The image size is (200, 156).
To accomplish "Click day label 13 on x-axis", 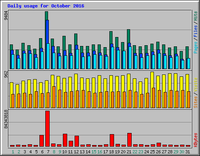I will 82,152.
